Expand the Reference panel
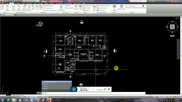The image size is (182, 102). [x=44, y=12]
